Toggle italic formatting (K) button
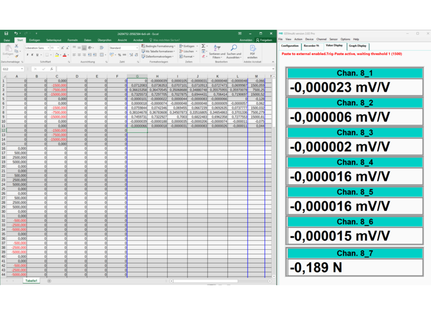431x315 pixels. 33,56
